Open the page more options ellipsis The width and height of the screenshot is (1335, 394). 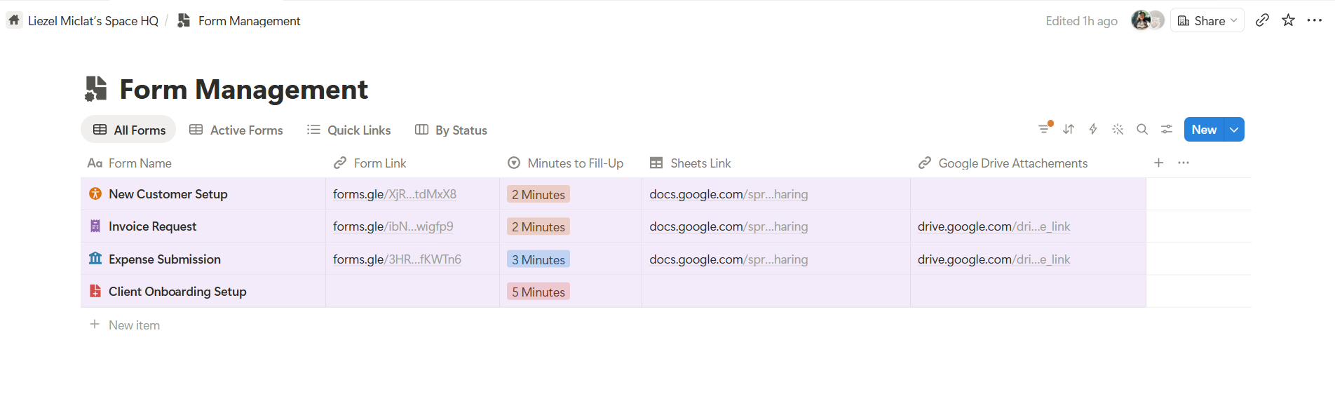1315,20
